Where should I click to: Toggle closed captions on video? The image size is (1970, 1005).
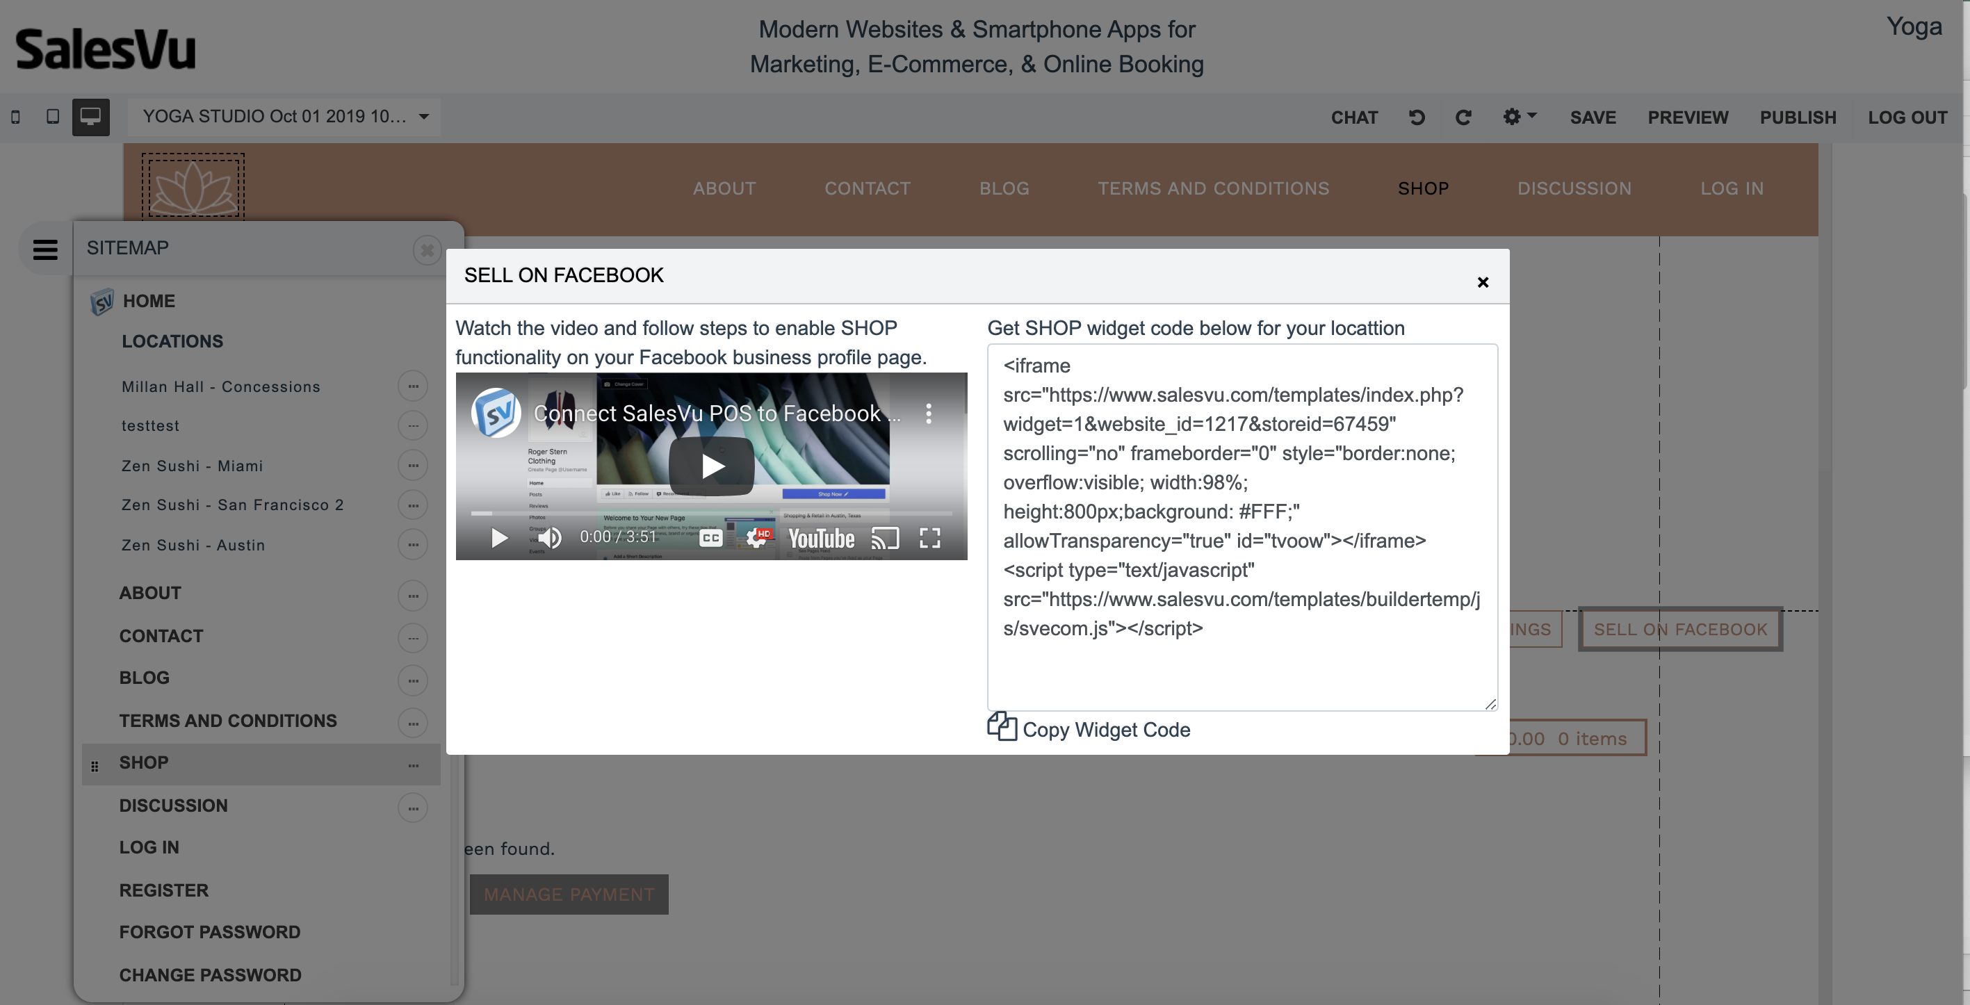(x=710, y=539)
